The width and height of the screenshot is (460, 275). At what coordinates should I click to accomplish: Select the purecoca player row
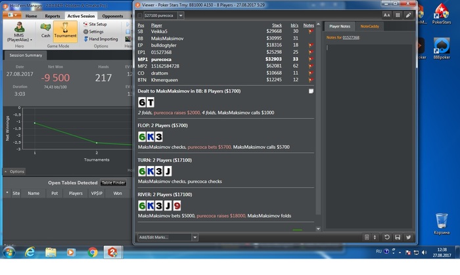(226, 59)
